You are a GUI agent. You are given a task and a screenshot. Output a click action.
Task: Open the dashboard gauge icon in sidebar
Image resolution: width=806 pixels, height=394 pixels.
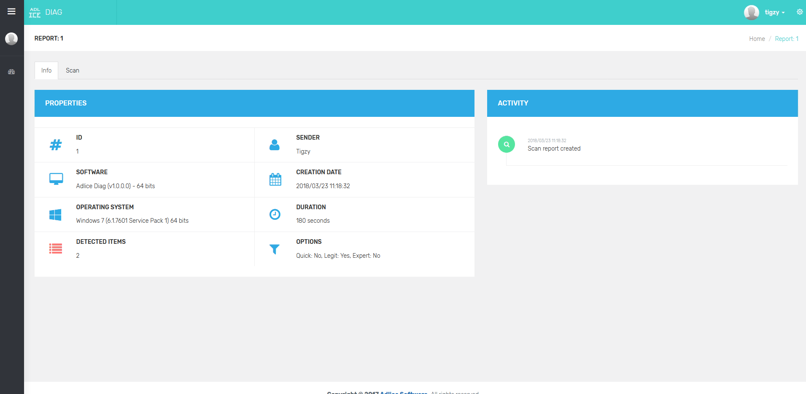coord(11,72)
